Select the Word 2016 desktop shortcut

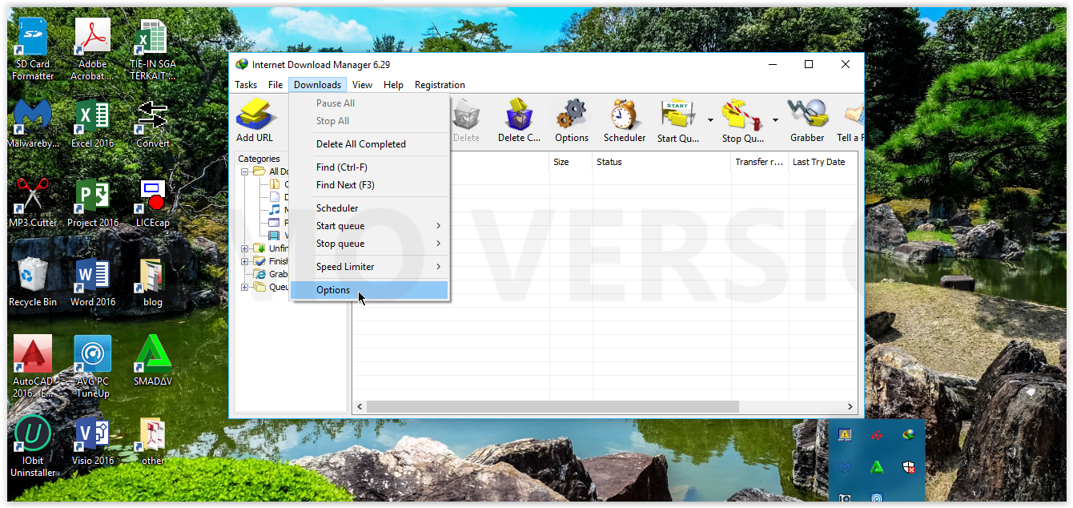[x=93, y=282]
